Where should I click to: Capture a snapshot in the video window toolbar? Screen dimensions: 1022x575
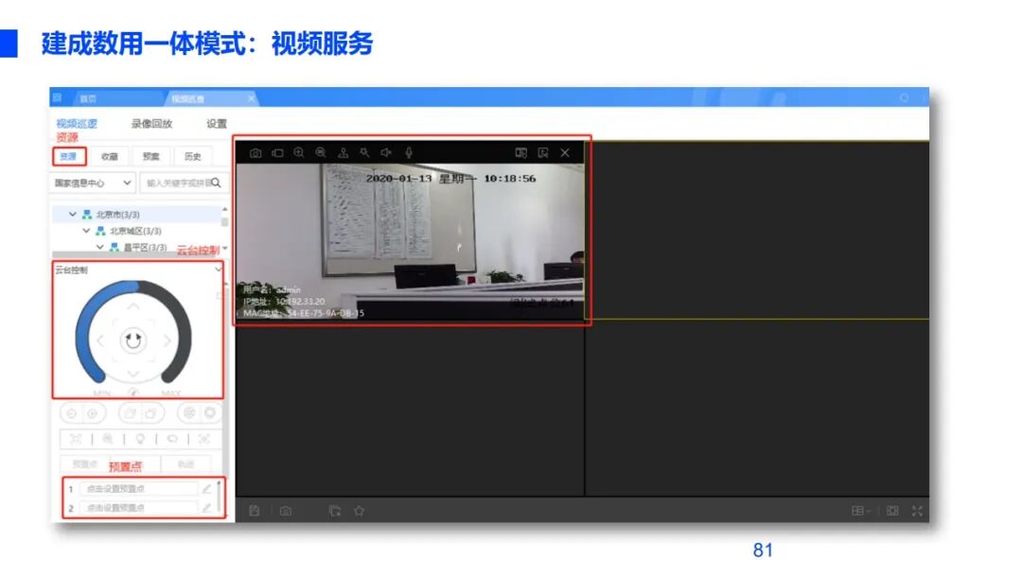255,153
